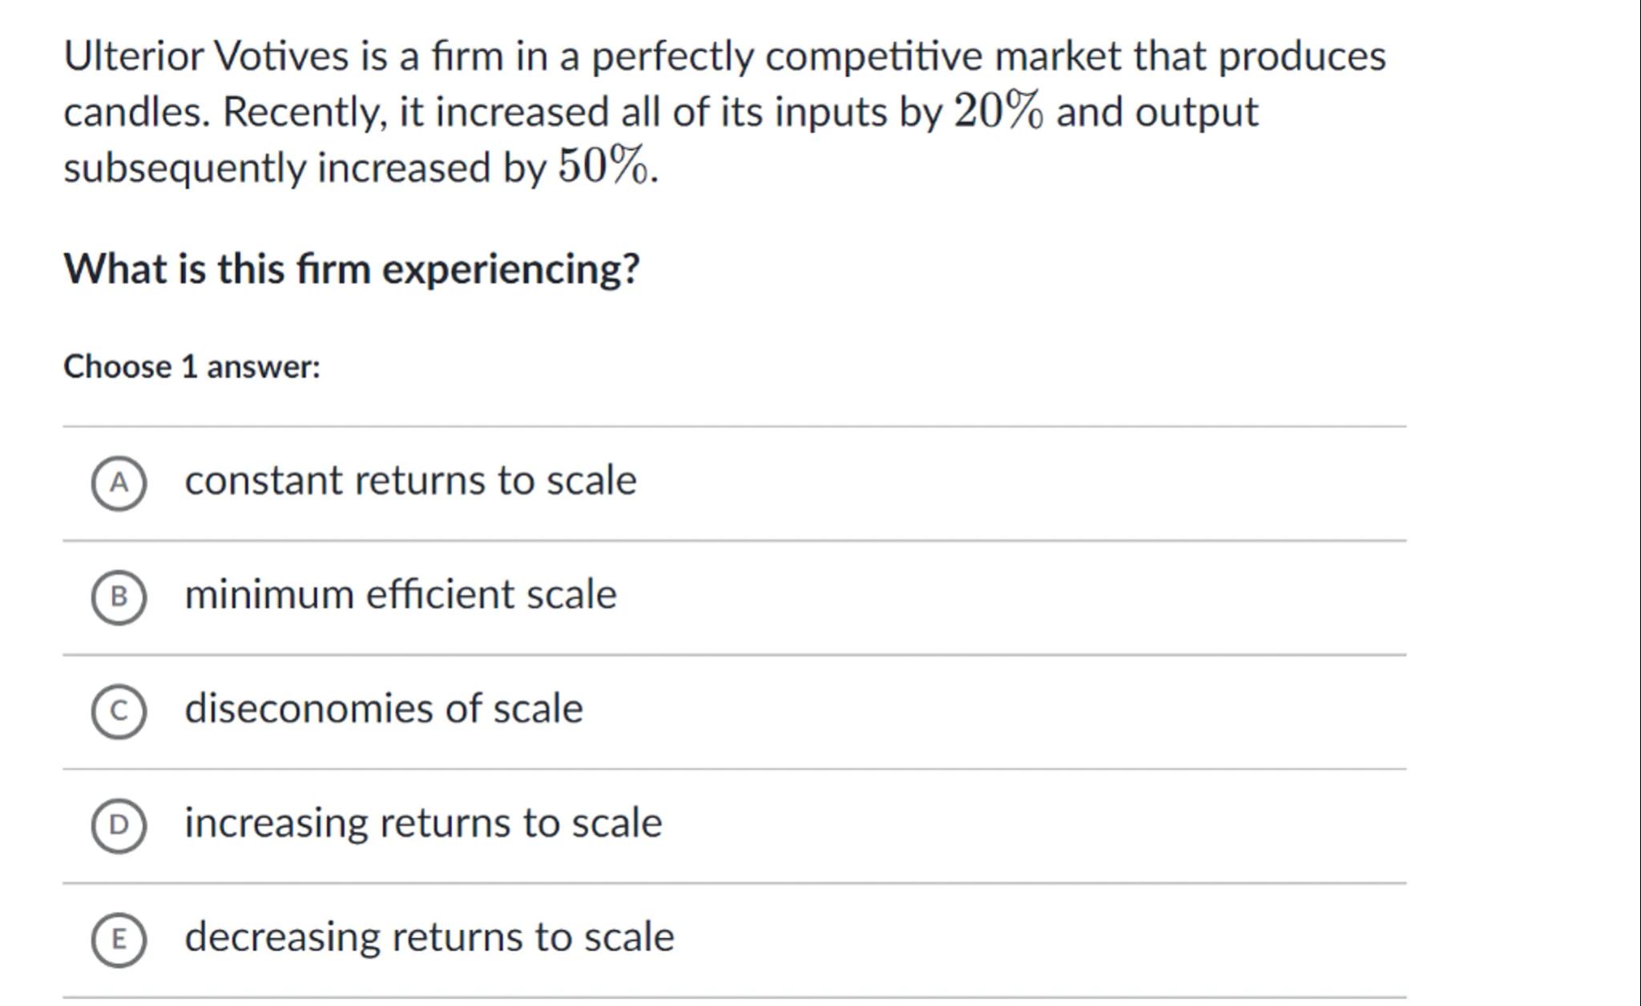1641x1006 pixels.
Task: Select radio button A circle
Action: pos(119,483)
